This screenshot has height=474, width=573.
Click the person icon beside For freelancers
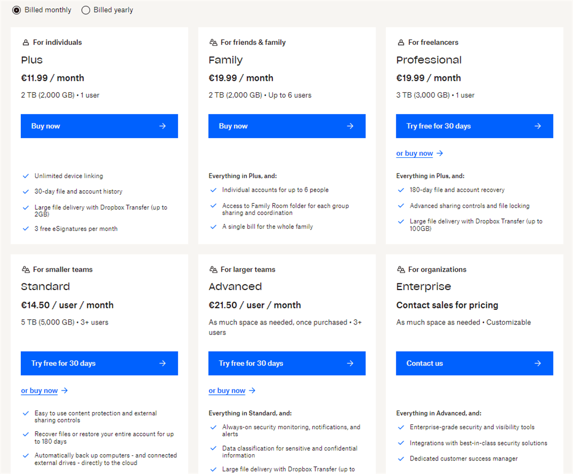point(401,43)
